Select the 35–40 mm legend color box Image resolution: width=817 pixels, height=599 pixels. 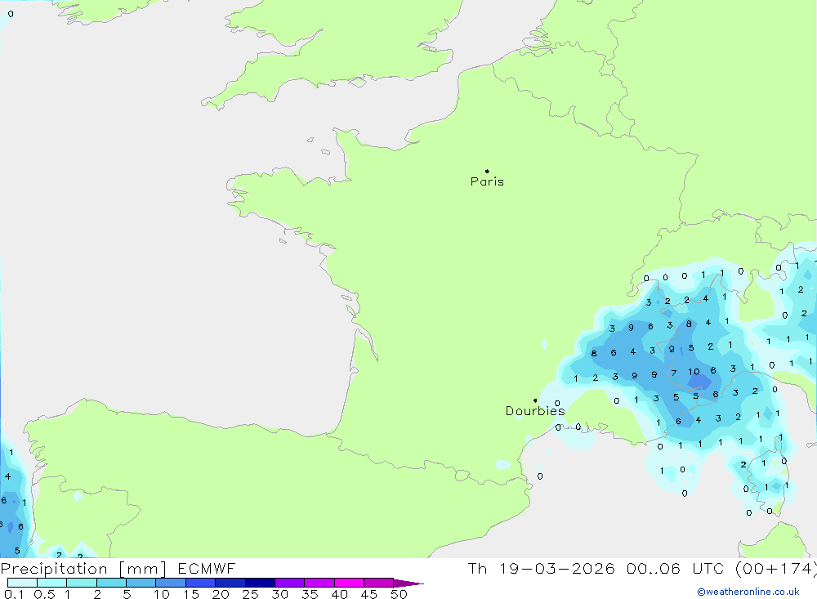(319, 583)
